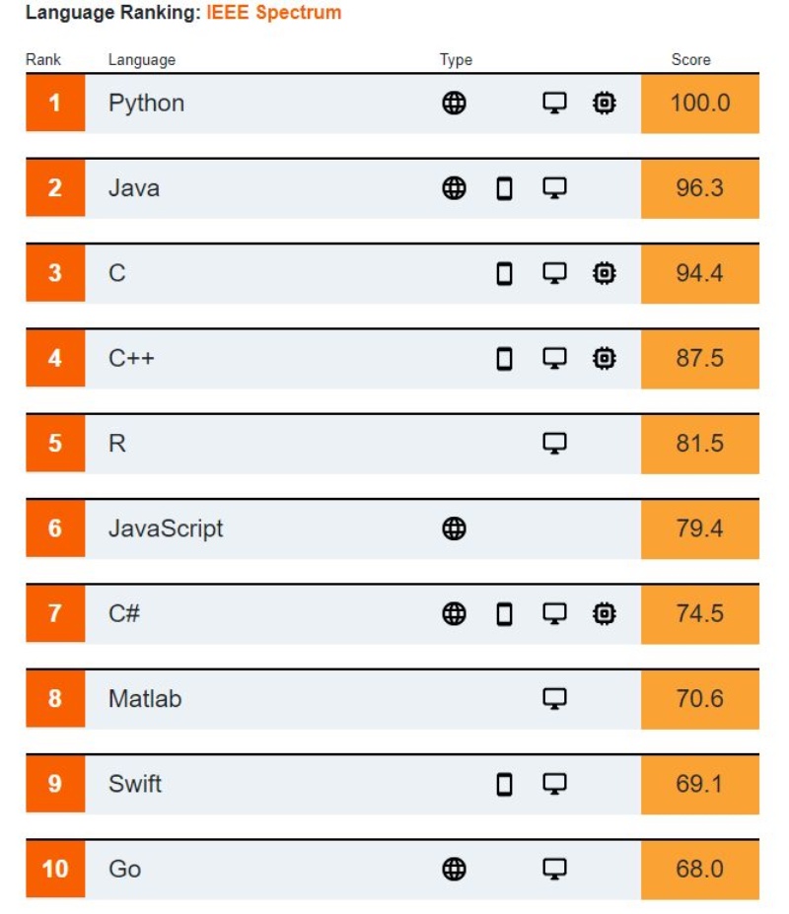This screenshot has height=914, width=789.
Task: Open the IEEE Spectrum link
Action: click(x=274, y=13)
